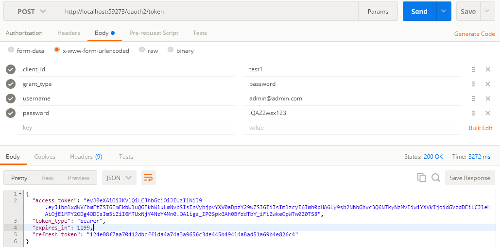
Task: Uncheck the client_Id parameter row
Action: [x=11, y=69]
